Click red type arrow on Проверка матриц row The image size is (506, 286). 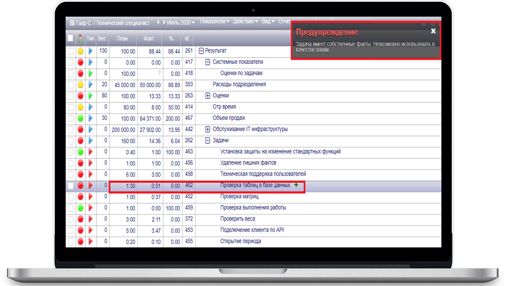(91, 197)
